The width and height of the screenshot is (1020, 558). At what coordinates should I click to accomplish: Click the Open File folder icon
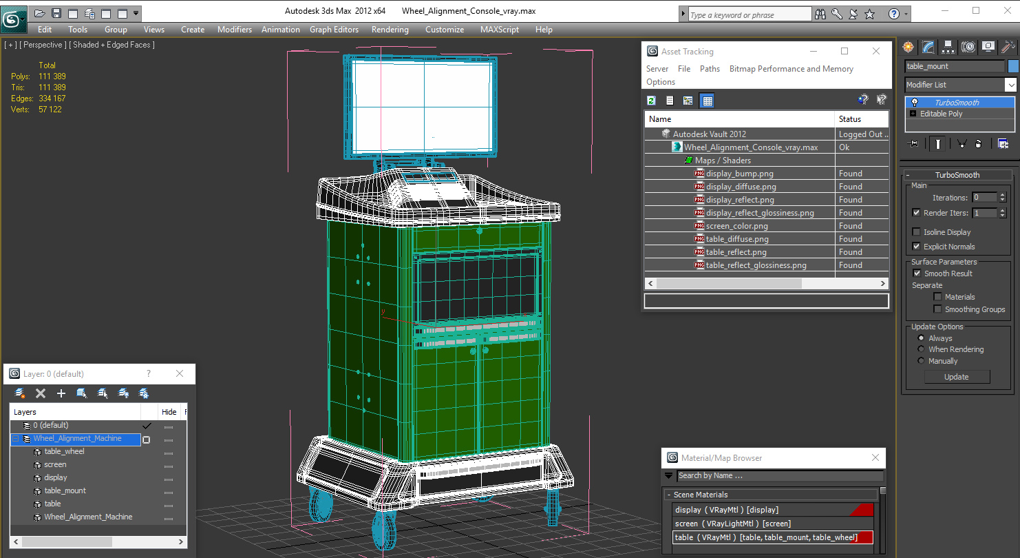[x=40, y=13]
